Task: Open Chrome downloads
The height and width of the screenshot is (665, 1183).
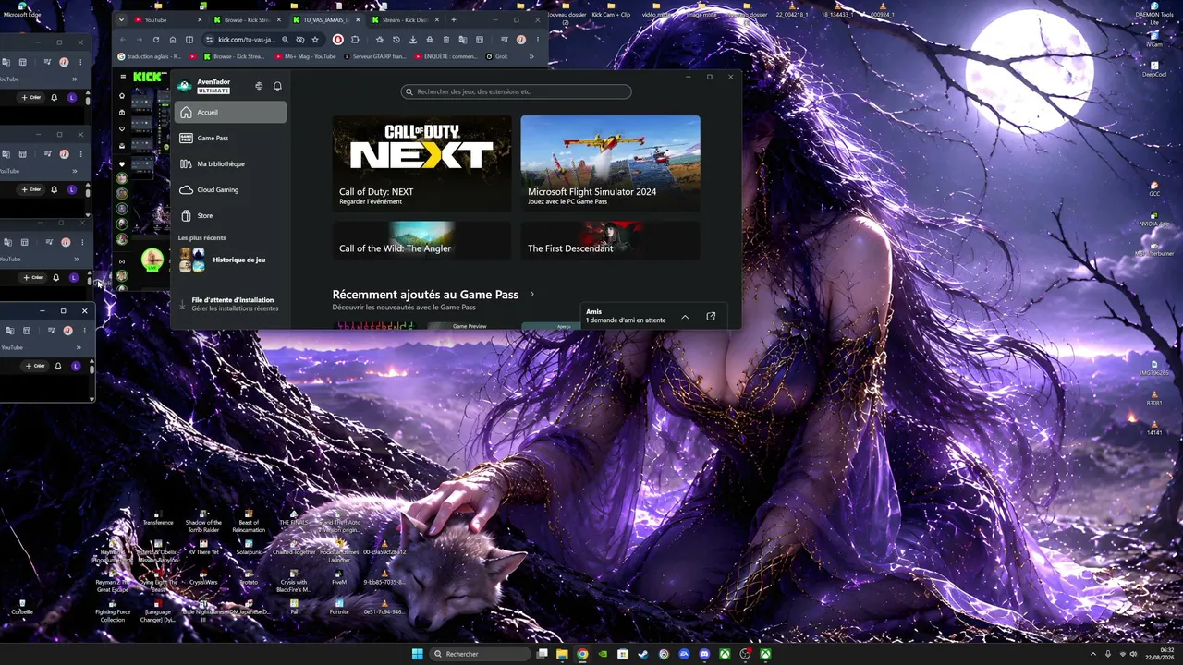Action: 412,40
